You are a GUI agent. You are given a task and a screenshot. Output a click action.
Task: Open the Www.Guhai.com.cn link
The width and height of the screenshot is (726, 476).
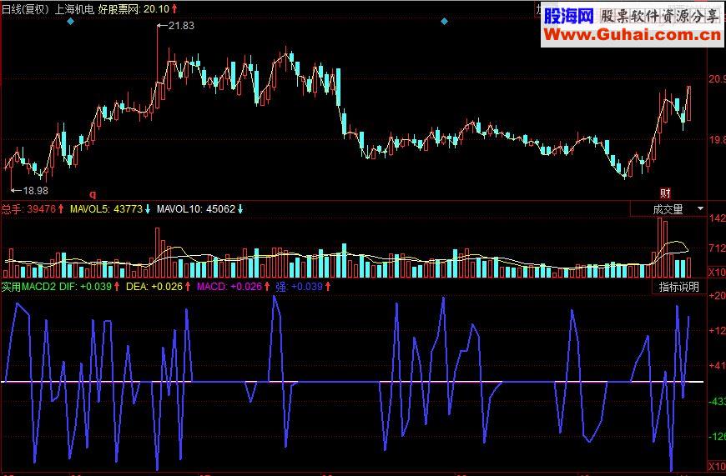[632, 35]
